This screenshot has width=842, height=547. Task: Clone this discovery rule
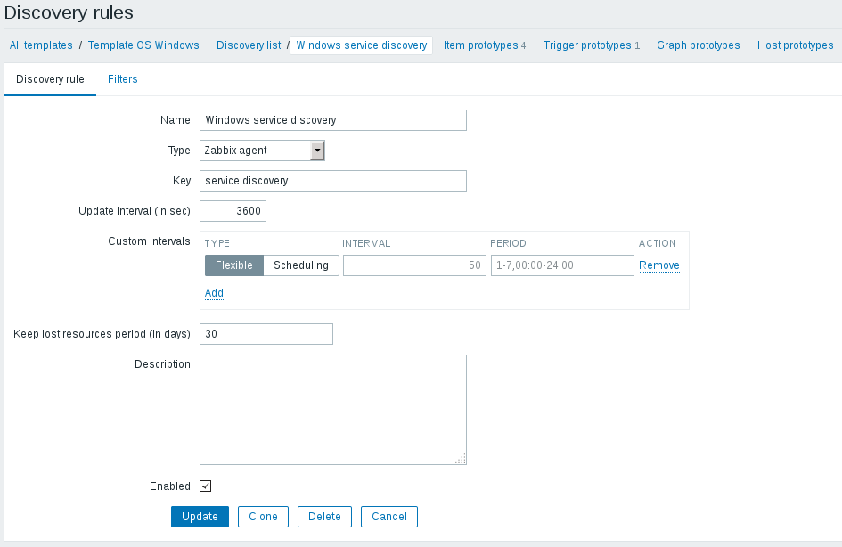pos(263,516)
